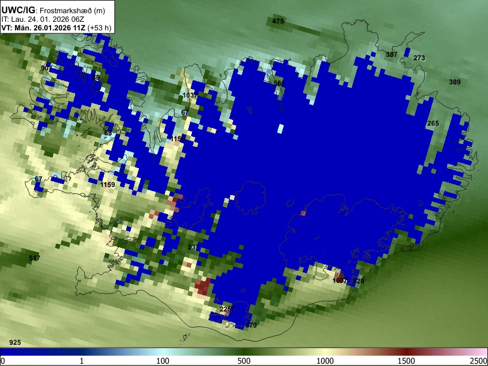Click the 0 tick on the color scale
Viewport: 488px width, 366px height.
[x=3, y=361]
